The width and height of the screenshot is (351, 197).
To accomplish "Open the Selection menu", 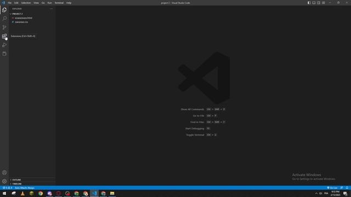I will [x=26, y=3].
